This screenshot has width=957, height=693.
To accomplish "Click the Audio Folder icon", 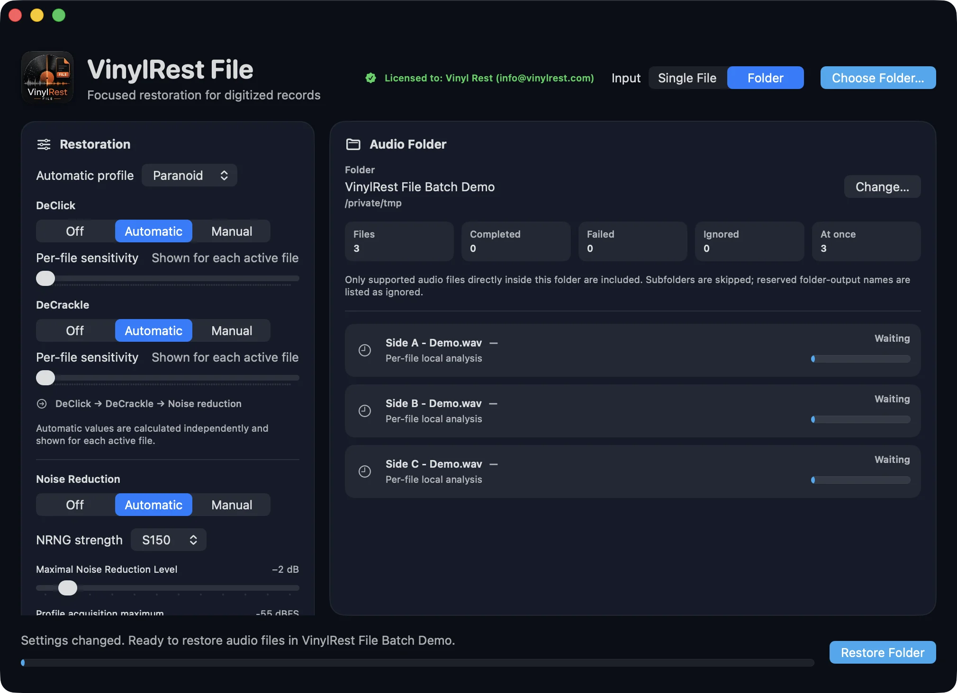I will [353, 144].
